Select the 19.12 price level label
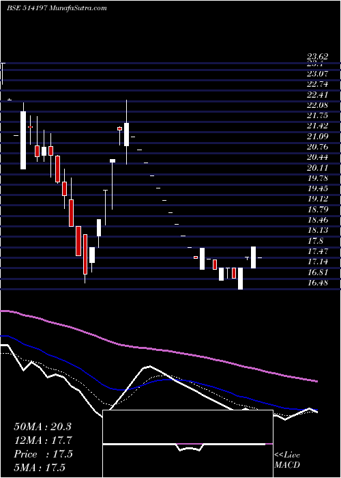 pos(318,199)
